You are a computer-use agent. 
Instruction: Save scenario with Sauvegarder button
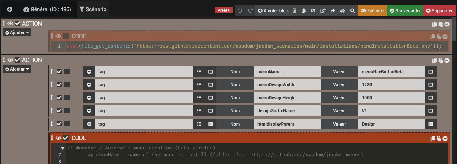click(406, 11)
